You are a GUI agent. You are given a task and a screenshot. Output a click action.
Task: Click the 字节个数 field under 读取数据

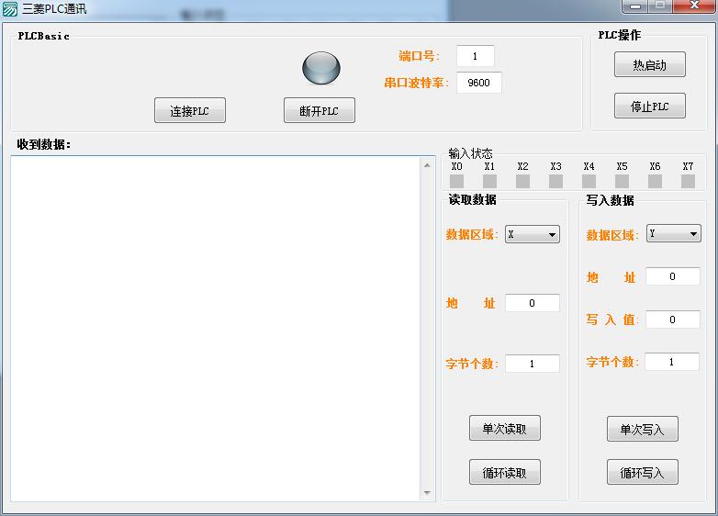coord(533,364)
